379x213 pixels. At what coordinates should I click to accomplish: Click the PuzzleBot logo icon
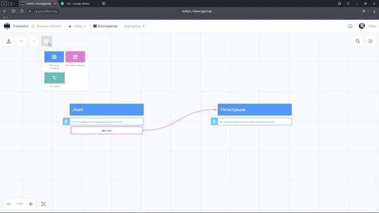pyautogui.click(x=7, y=26)
